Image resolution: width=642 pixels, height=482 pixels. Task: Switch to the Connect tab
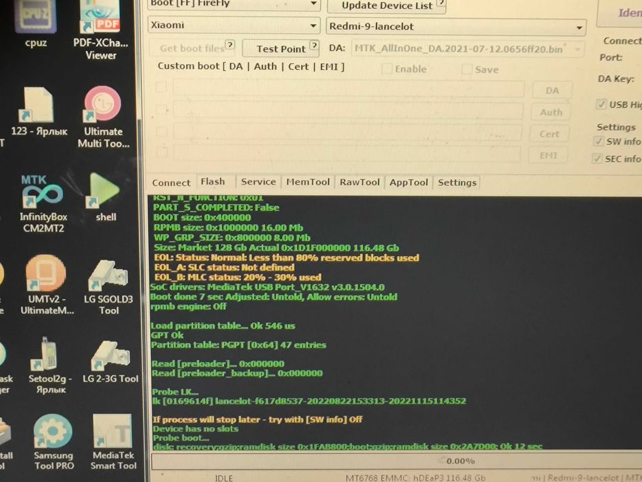pyautogui.click(x=171, y=182)
